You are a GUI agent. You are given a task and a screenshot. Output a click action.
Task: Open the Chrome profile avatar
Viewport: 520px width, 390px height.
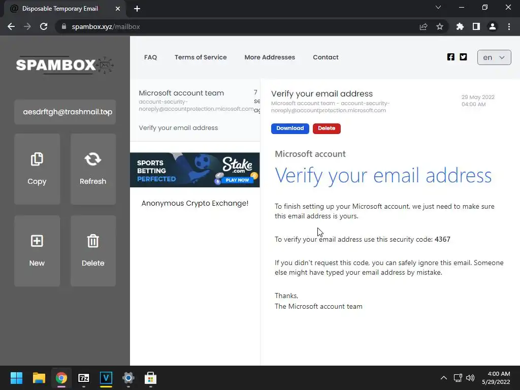tap(493, 26)
